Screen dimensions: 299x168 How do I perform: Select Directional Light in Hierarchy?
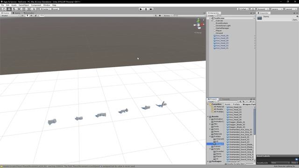pyautogui.click(x=223, y=26)
